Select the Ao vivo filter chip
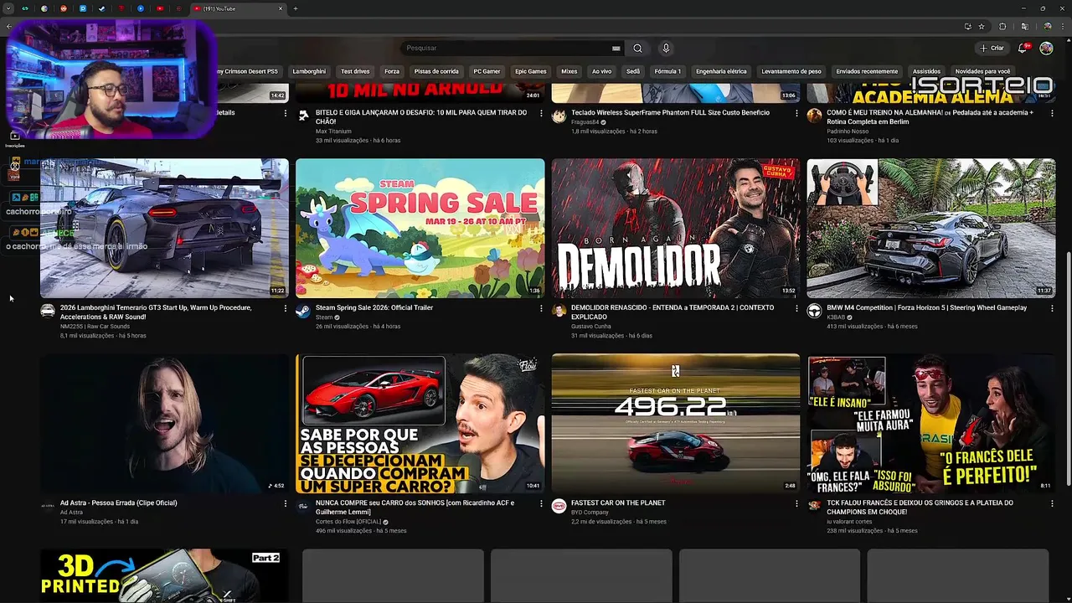1072x603 pixels. pyautogui.click(x=601, y=71)
